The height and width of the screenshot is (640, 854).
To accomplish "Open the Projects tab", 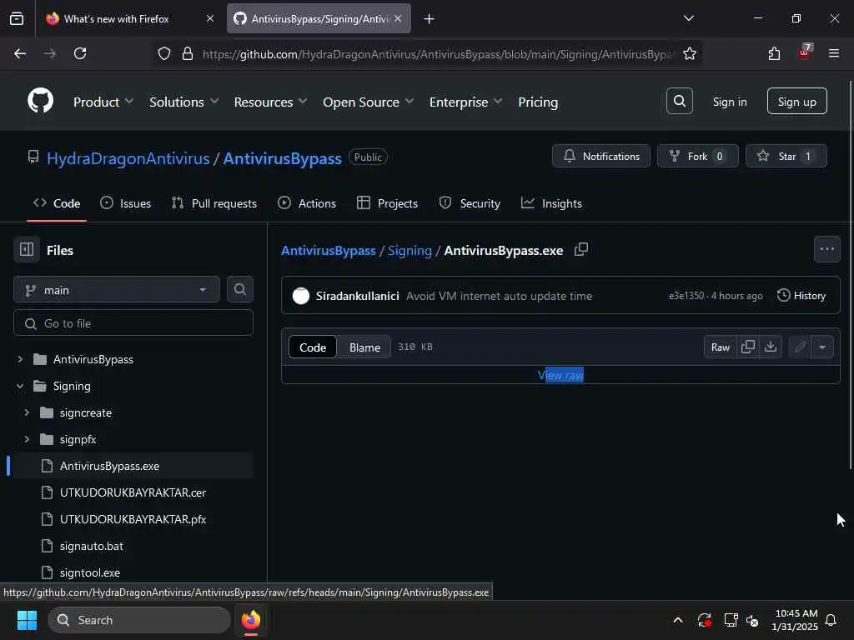I will click(387, 203).
